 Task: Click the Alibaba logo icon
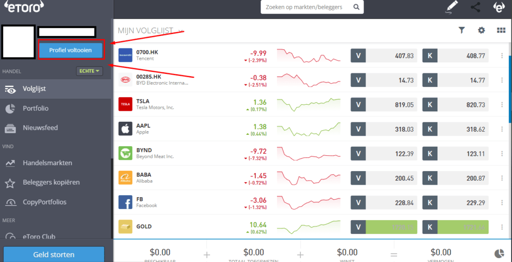[125, 178]
